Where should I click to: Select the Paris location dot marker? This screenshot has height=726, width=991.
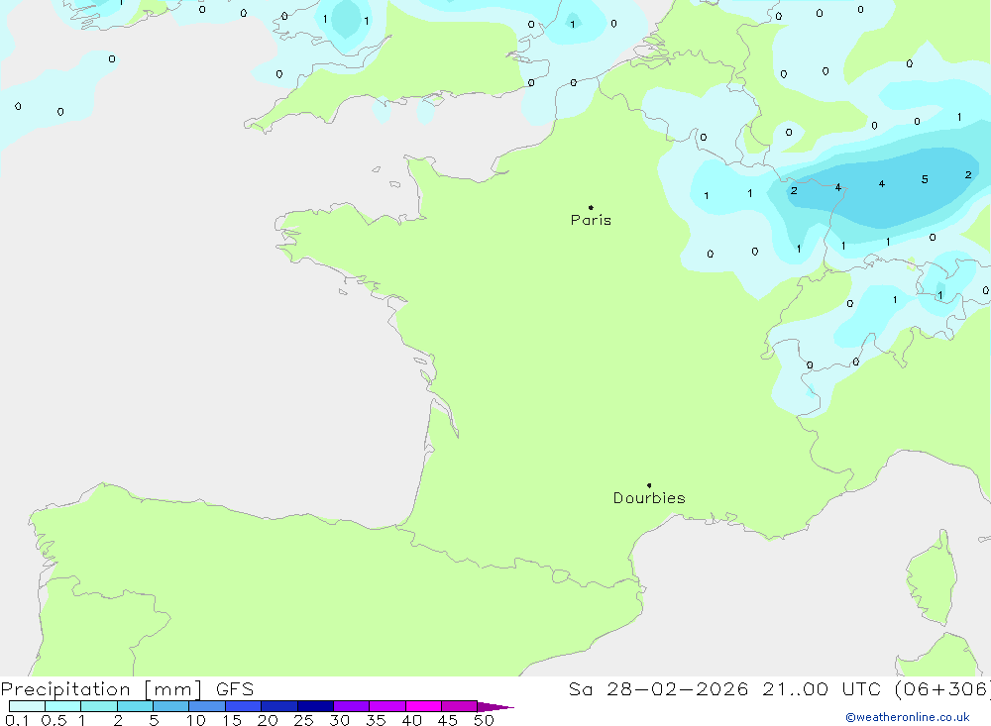pyautogui.click(x=591, y=207)
